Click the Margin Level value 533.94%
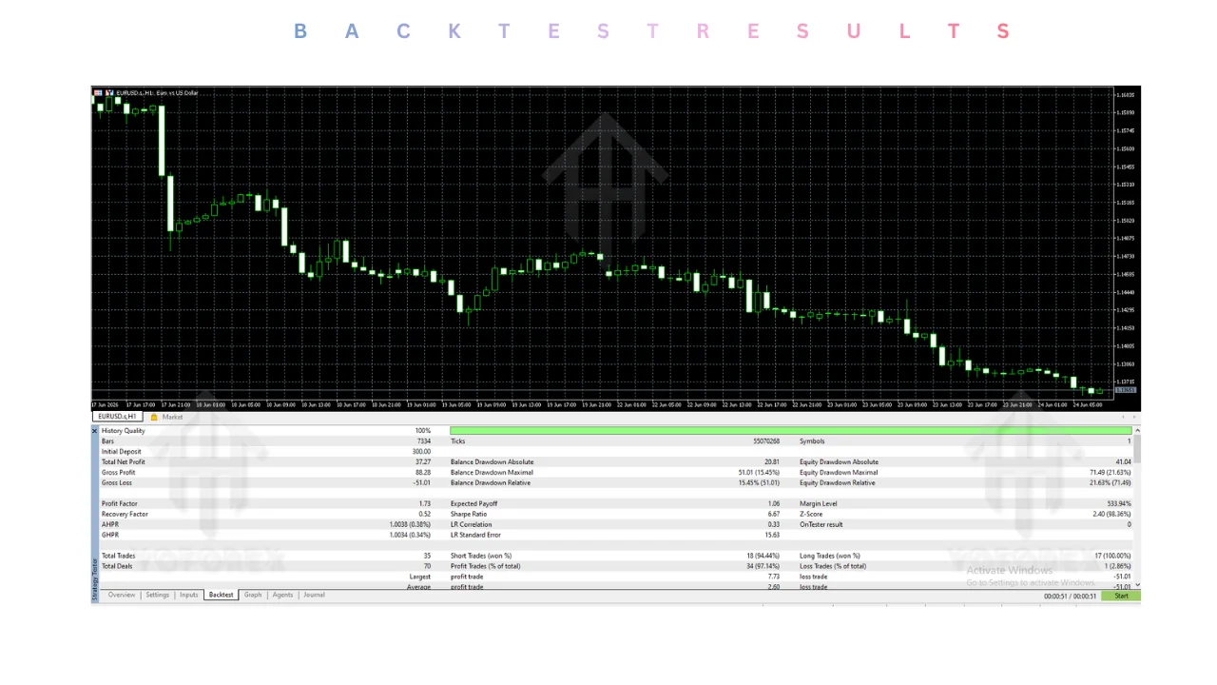The height and width of the screenshot is (685, 1217). coord(1119,504)
